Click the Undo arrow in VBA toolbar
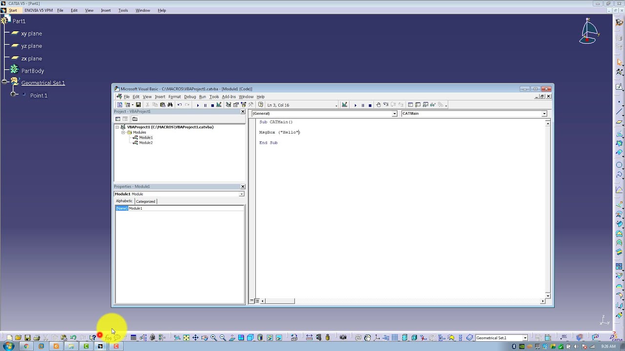Image resolution: width=625 pixels, height=351 pixels. [x=180, y=105]
